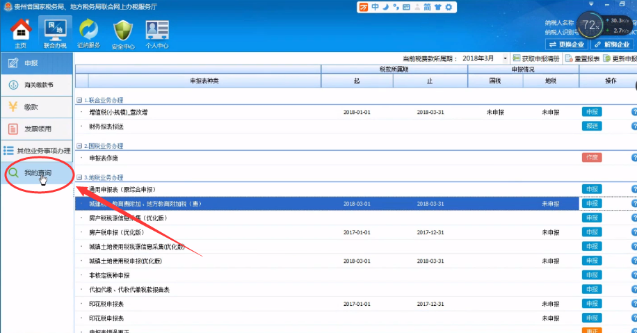Screen dimensions: 637x333
Task: Collapse the 2.国税业务办理 group
Action: [x=79, y=146]
